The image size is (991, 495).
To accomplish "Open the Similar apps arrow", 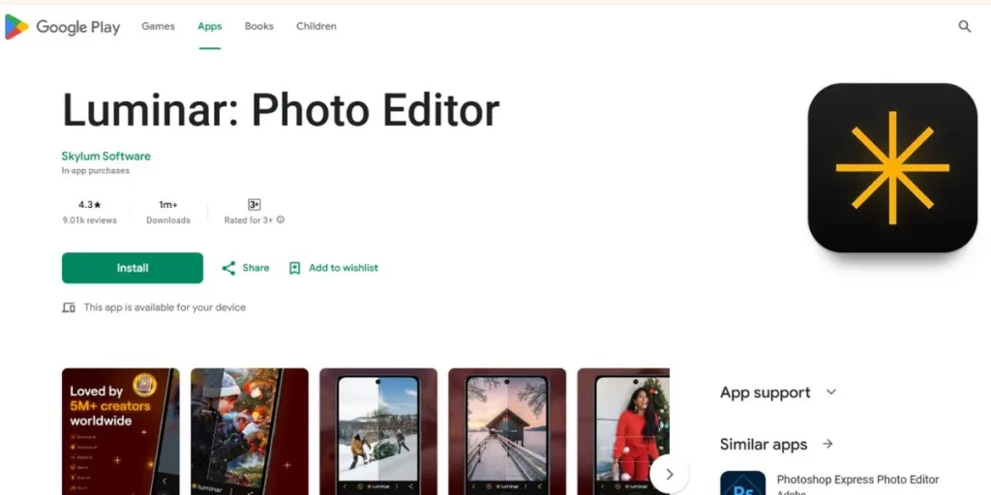I will coord(827,444).
